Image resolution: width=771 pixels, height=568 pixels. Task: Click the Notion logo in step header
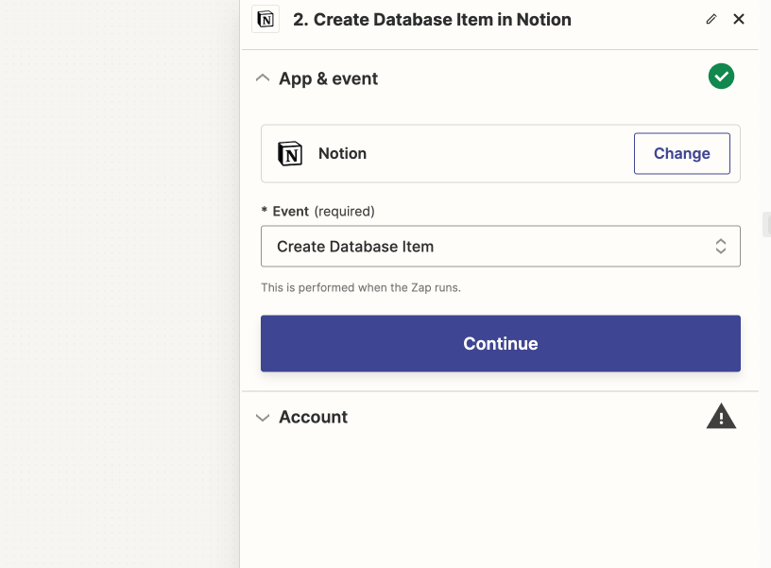266,19
